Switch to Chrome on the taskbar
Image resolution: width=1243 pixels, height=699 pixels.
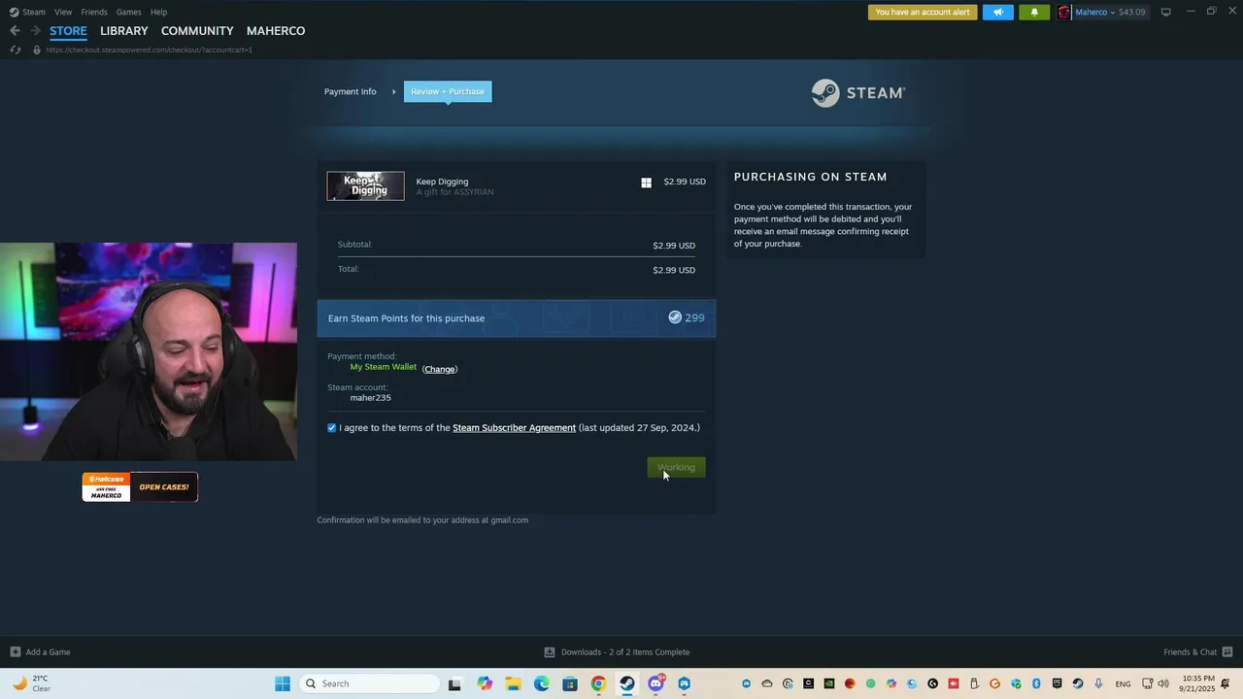[598, 683]
